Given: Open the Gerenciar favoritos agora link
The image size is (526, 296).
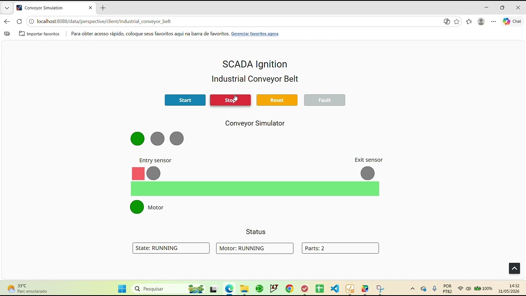Looking at the screenshot, I should coord(254,34).
